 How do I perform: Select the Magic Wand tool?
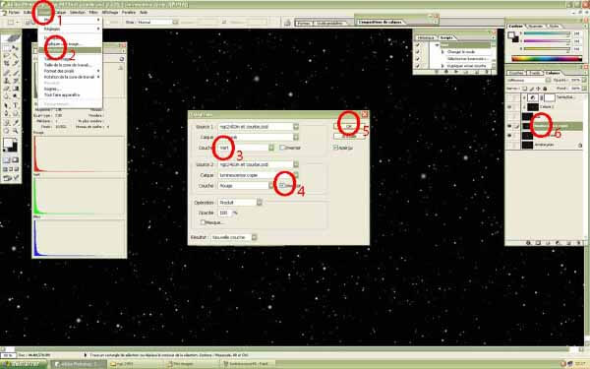tap(15, 56)
